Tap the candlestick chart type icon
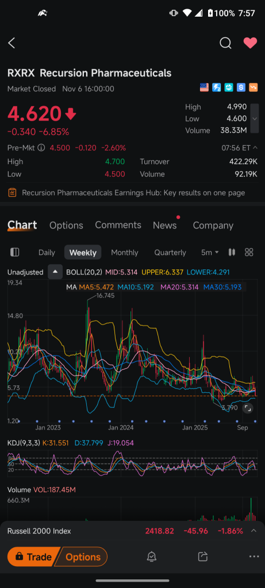The height and width of the screenshot is (588, 265). point(232,253)
